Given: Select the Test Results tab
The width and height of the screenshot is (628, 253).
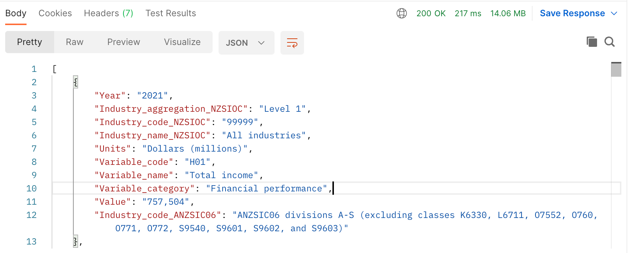Looking at the screenshot, I should click(171, 13).
